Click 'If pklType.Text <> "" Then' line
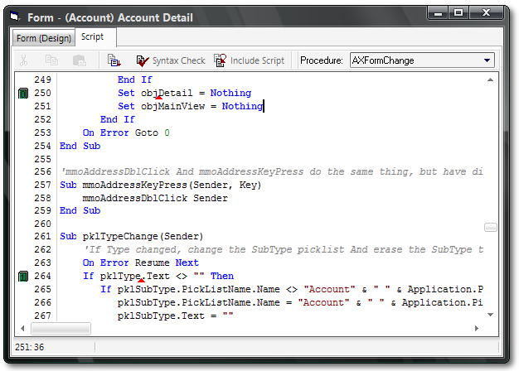 pos(158,276)
